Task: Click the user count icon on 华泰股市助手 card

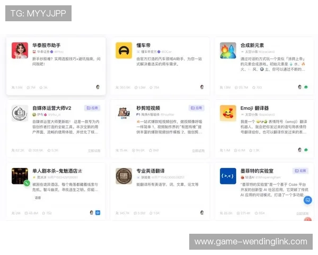Action: pyautogui.click(x=13, y=88)
